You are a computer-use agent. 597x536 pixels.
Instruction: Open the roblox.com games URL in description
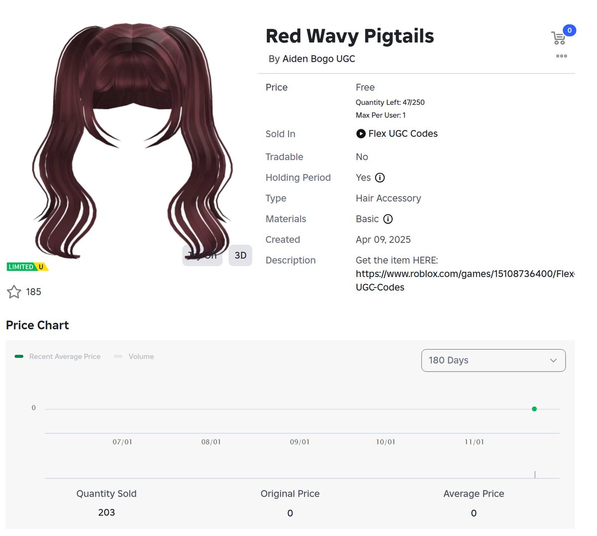[x=465, y=280]
